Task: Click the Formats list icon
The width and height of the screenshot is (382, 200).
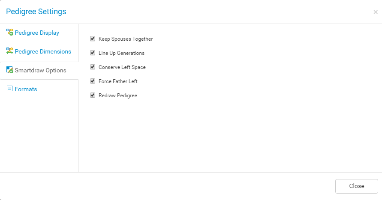Action: pos(9,89)
